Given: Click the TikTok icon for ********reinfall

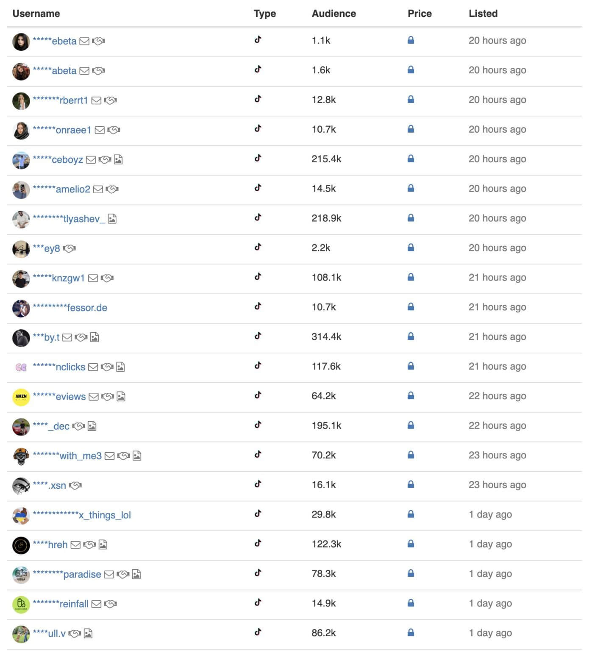Looking at the screenshot, I should [x=258, y=603].
